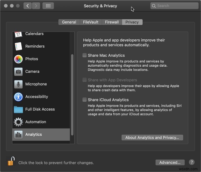Switch to the FileVault tab

[91, 22]
